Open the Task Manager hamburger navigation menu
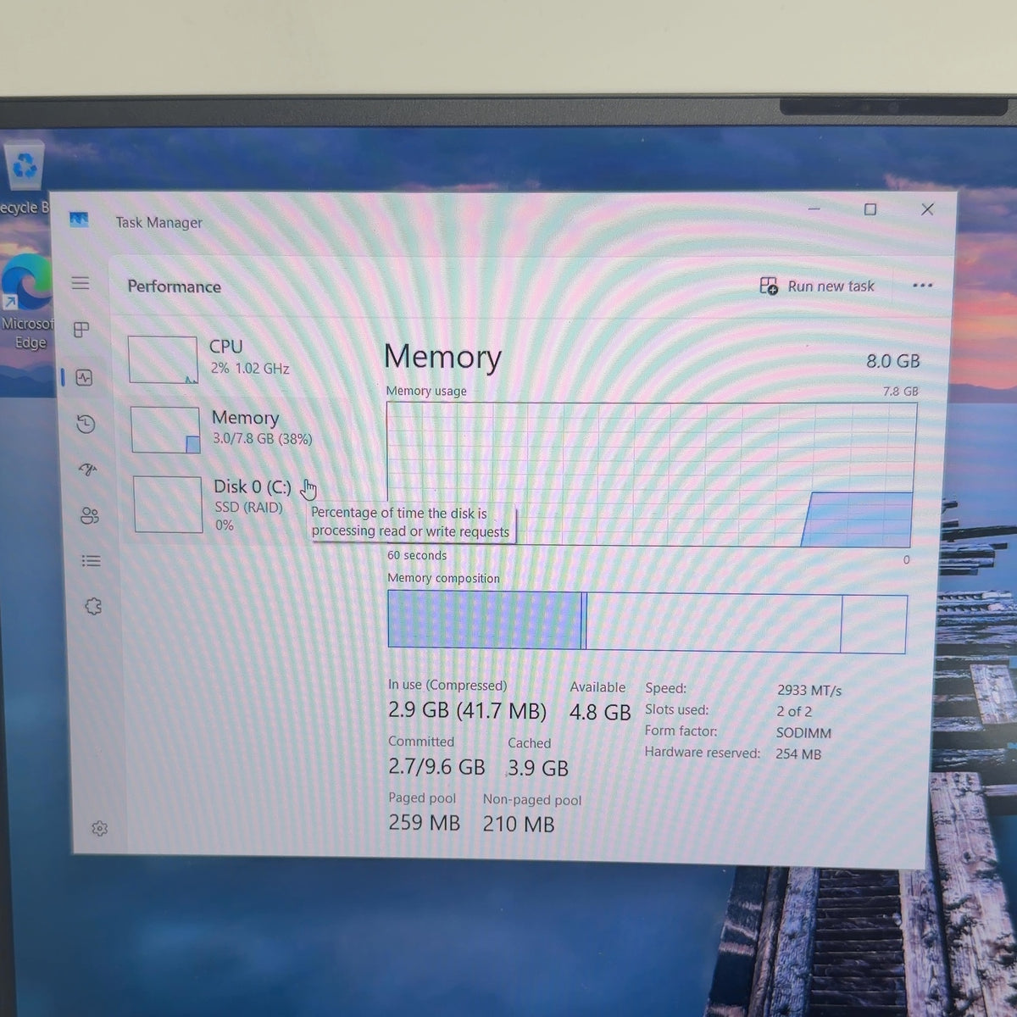This screenshot has height=1017, width=1017. 81,283
